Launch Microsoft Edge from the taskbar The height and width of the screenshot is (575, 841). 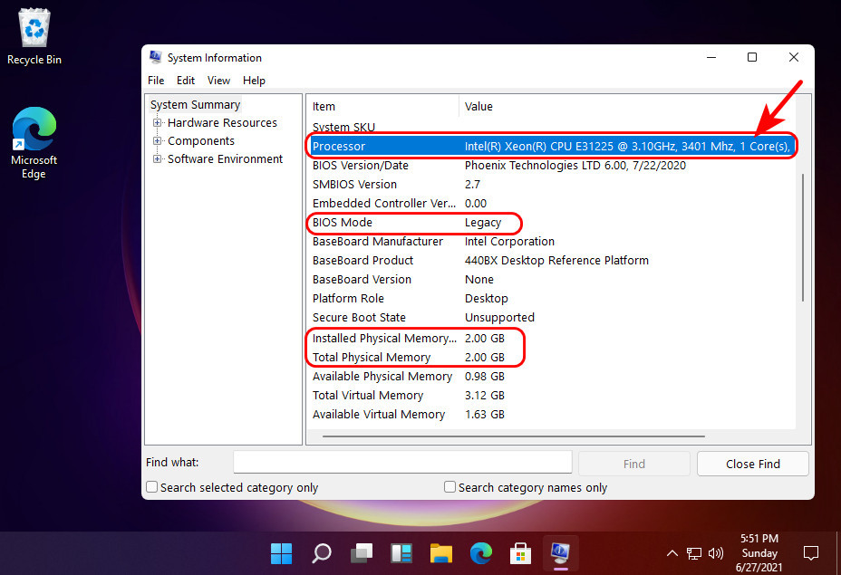pos(480,552)
